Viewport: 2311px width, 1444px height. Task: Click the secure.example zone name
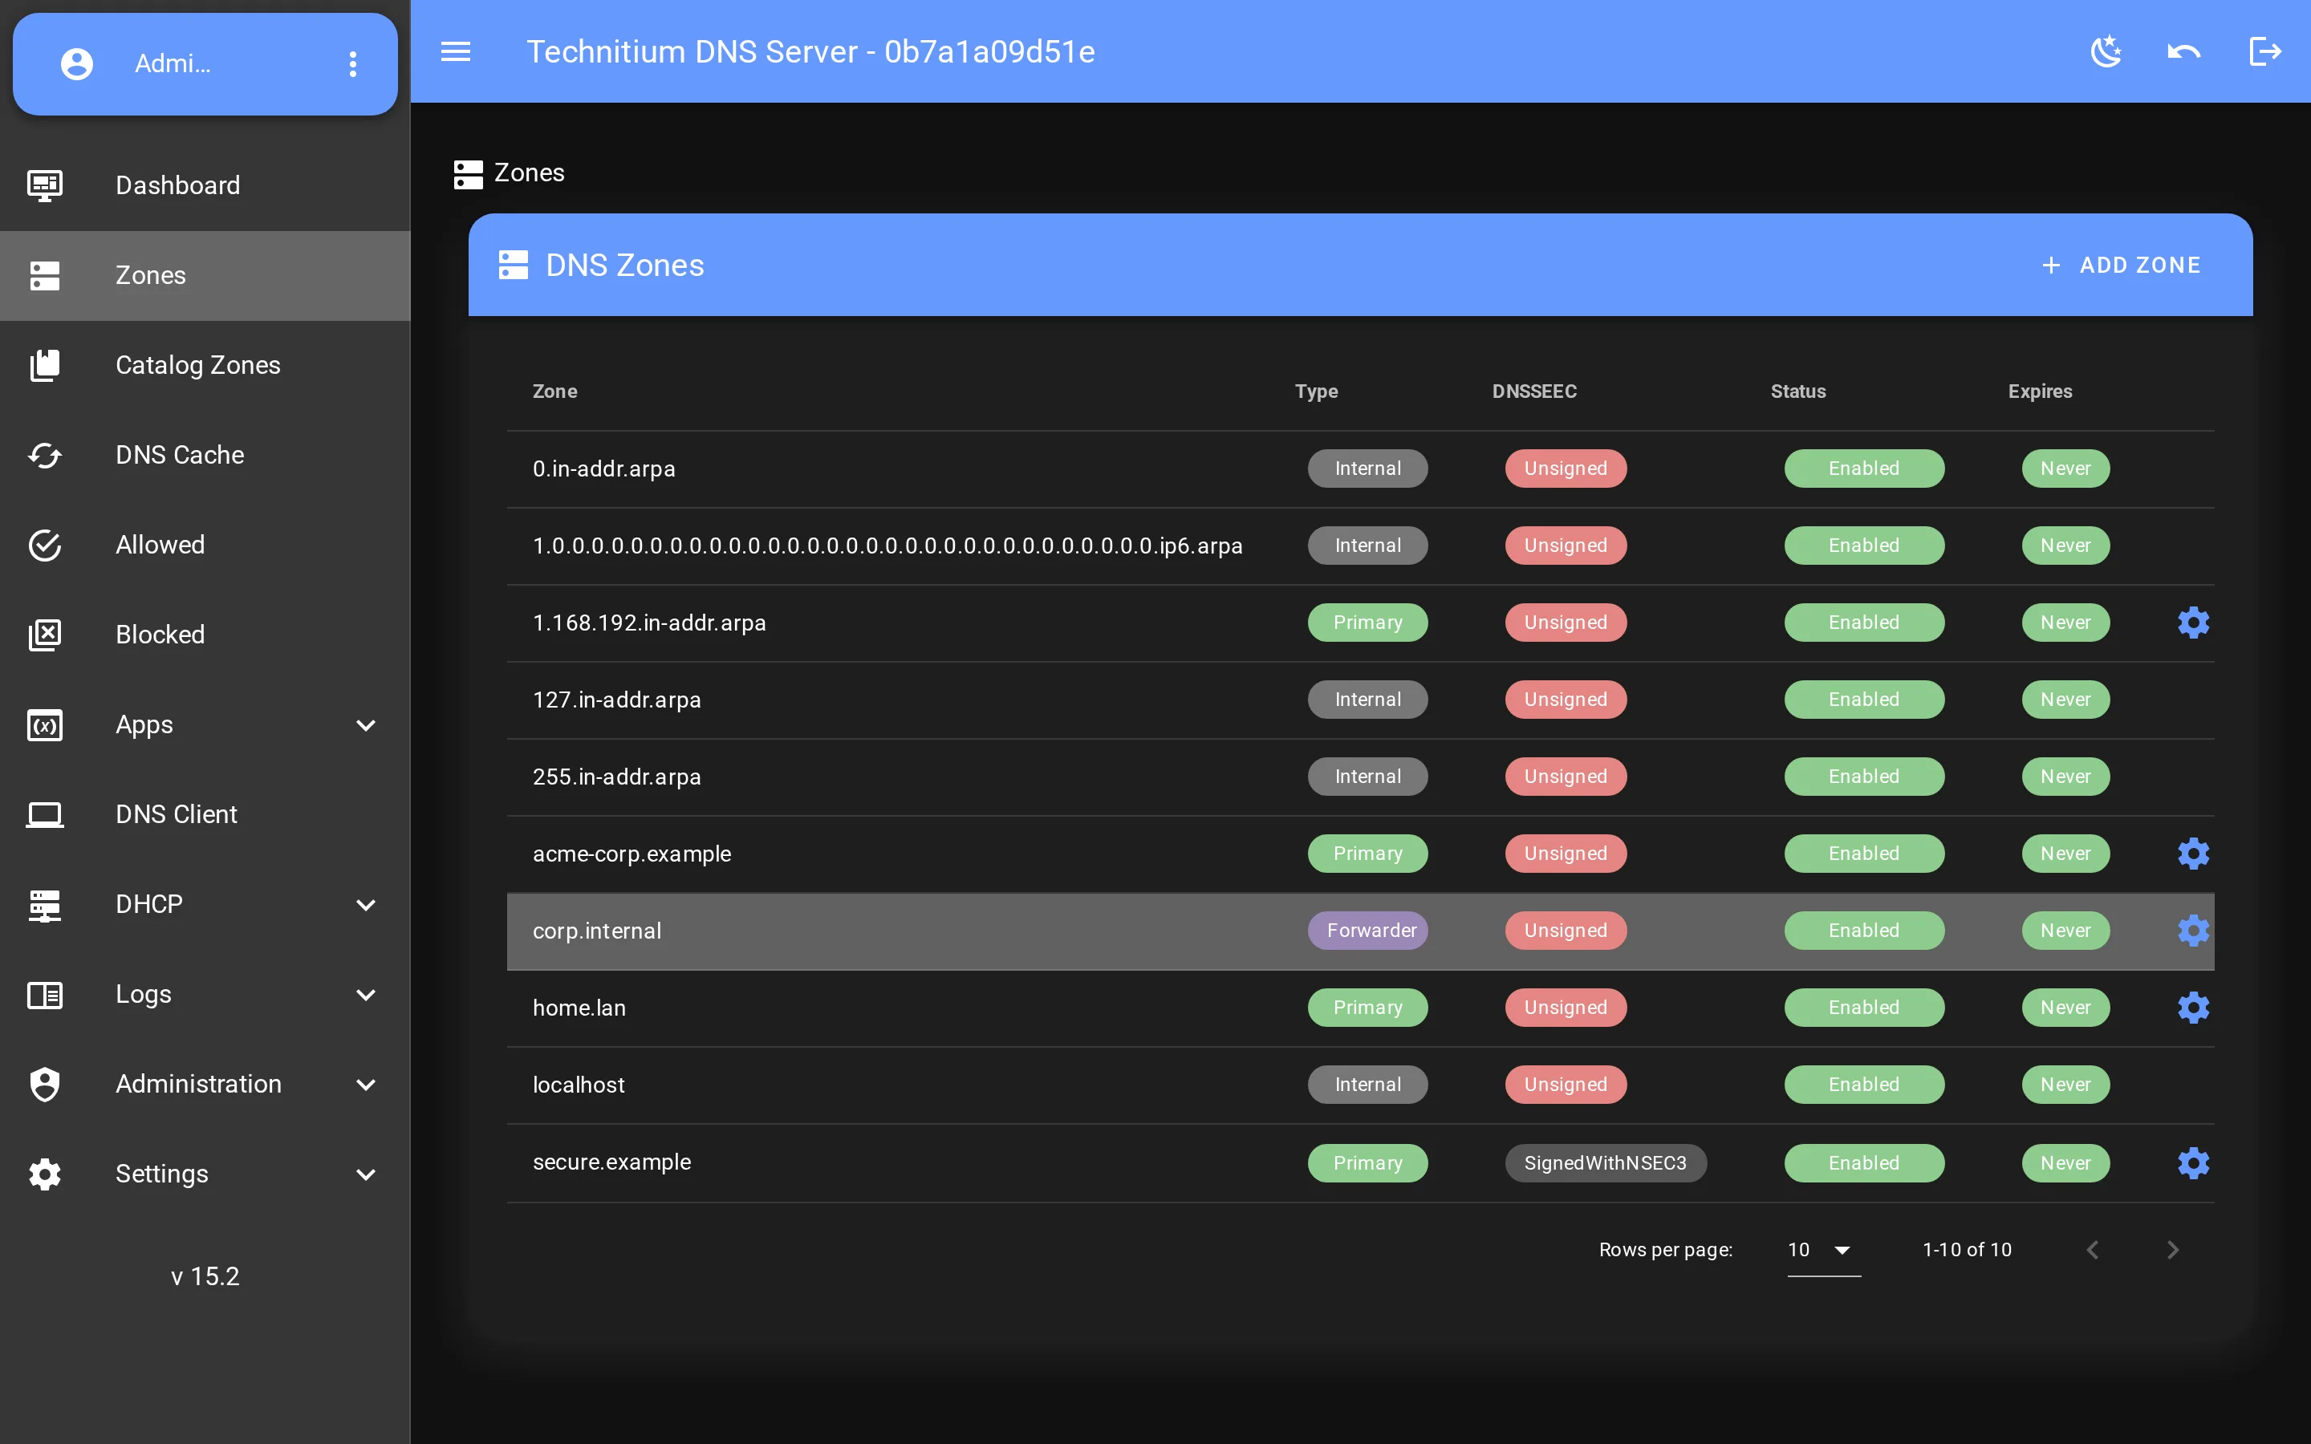pos(612,1162)
